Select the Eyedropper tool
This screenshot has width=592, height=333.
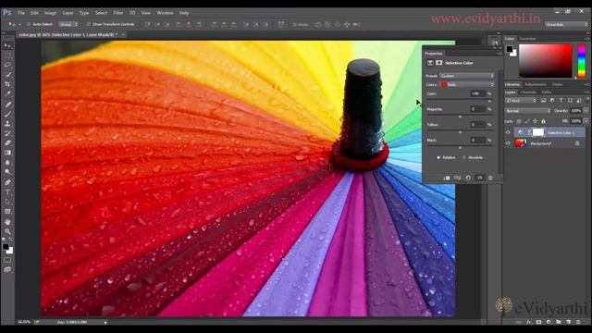click(x=7, y=94)
